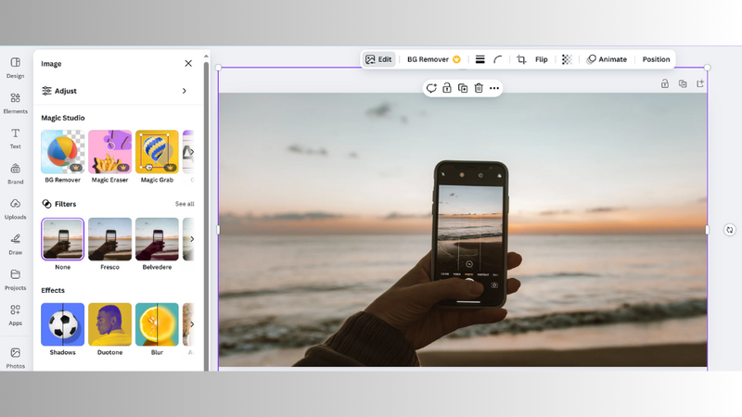Click the beach phone photo on canvas
The height and width of the screenshot is (417, 742).
463,229
